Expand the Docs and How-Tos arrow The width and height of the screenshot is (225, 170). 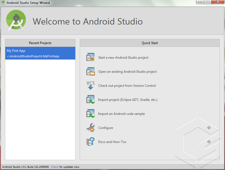(209, 142)
